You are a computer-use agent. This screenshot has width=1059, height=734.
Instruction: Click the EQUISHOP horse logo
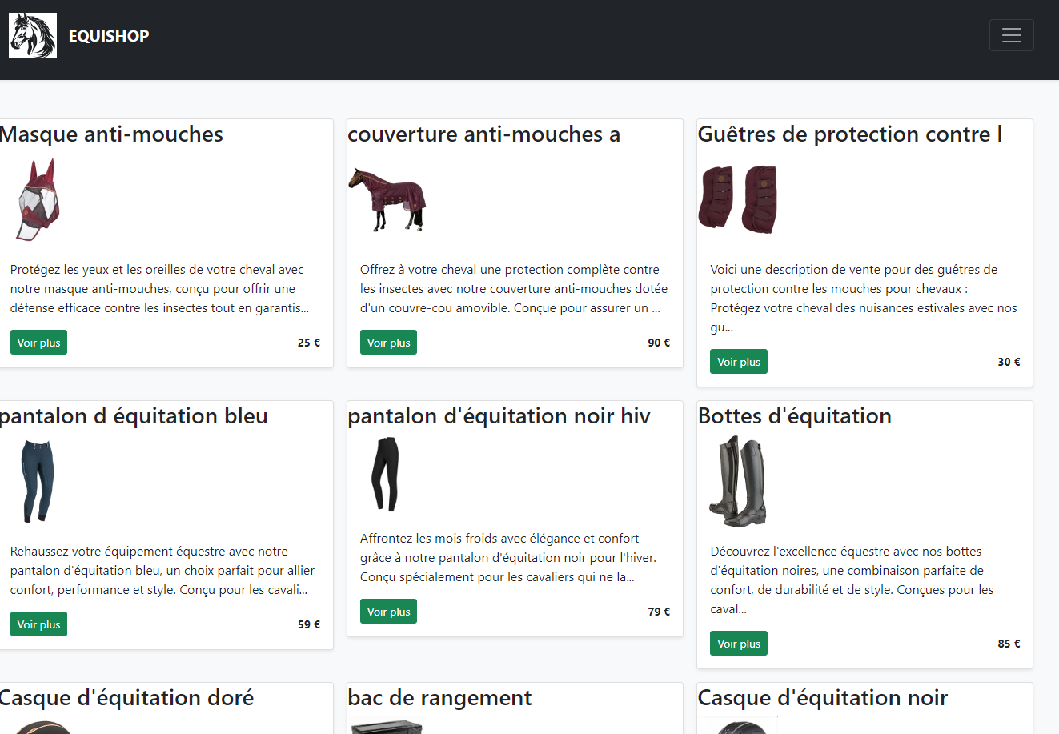(x=33, y=34)
